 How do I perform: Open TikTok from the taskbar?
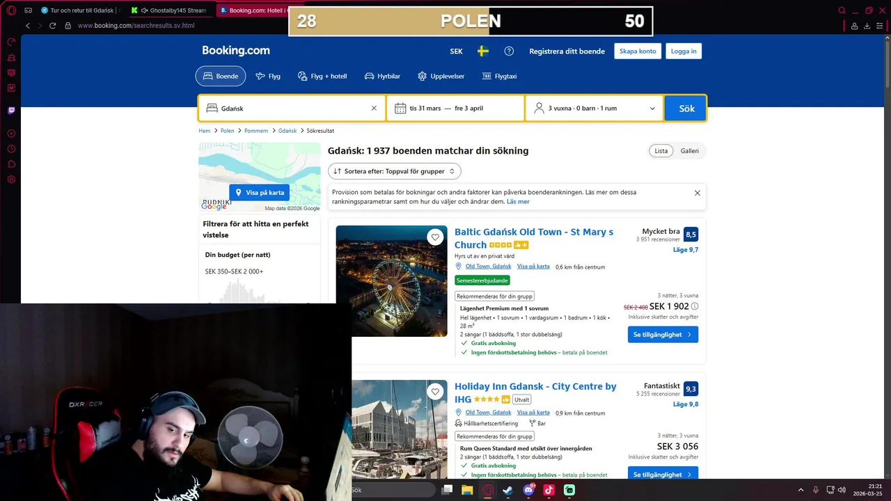tap(549, 490)
